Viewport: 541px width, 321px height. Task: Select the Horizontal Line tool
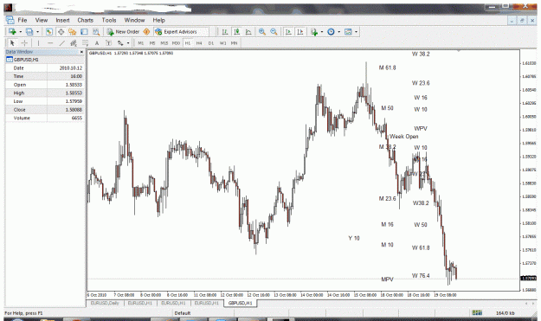click(x=50, y=43)
